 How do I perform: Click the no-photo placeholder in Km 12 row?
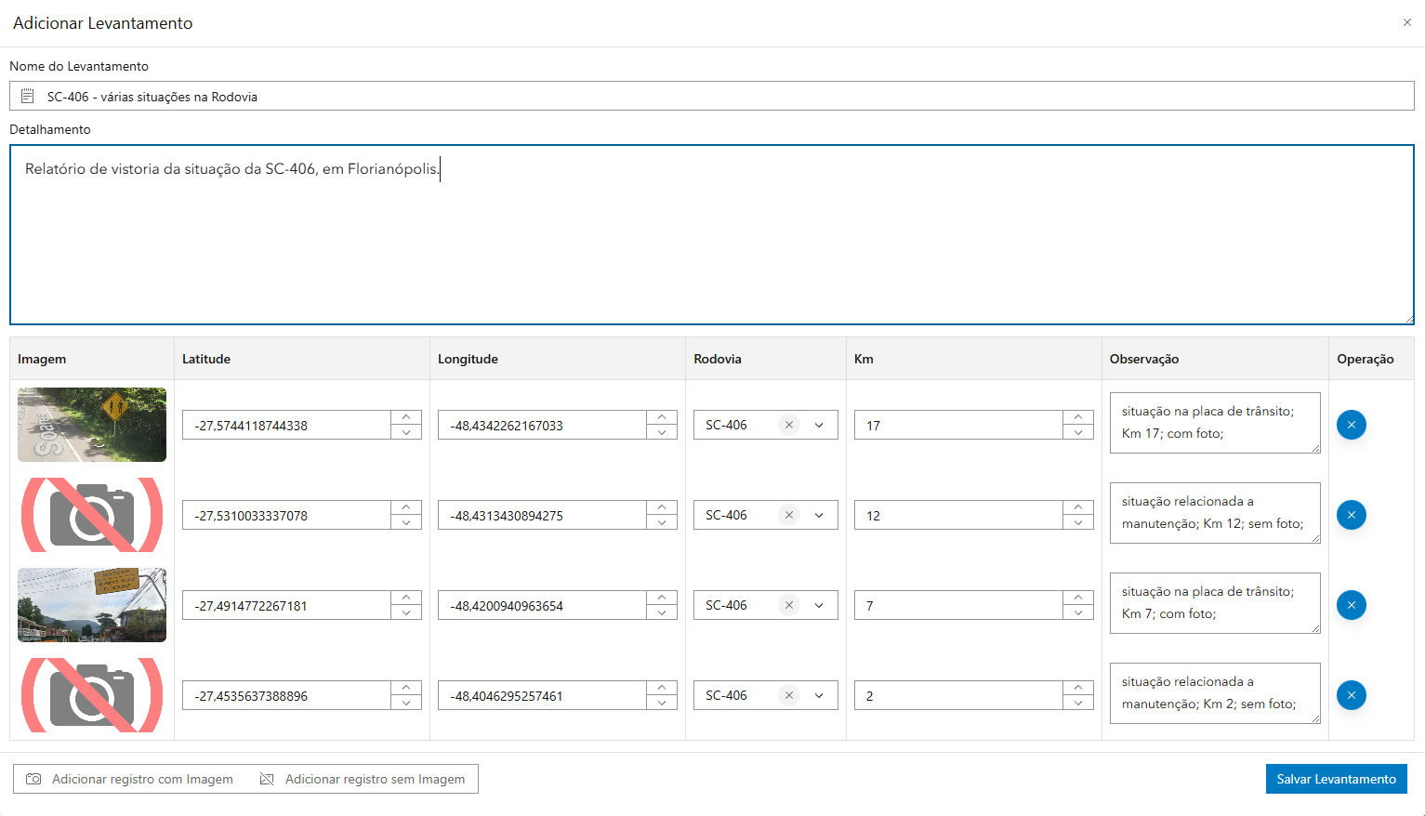[x=92, y=515]
